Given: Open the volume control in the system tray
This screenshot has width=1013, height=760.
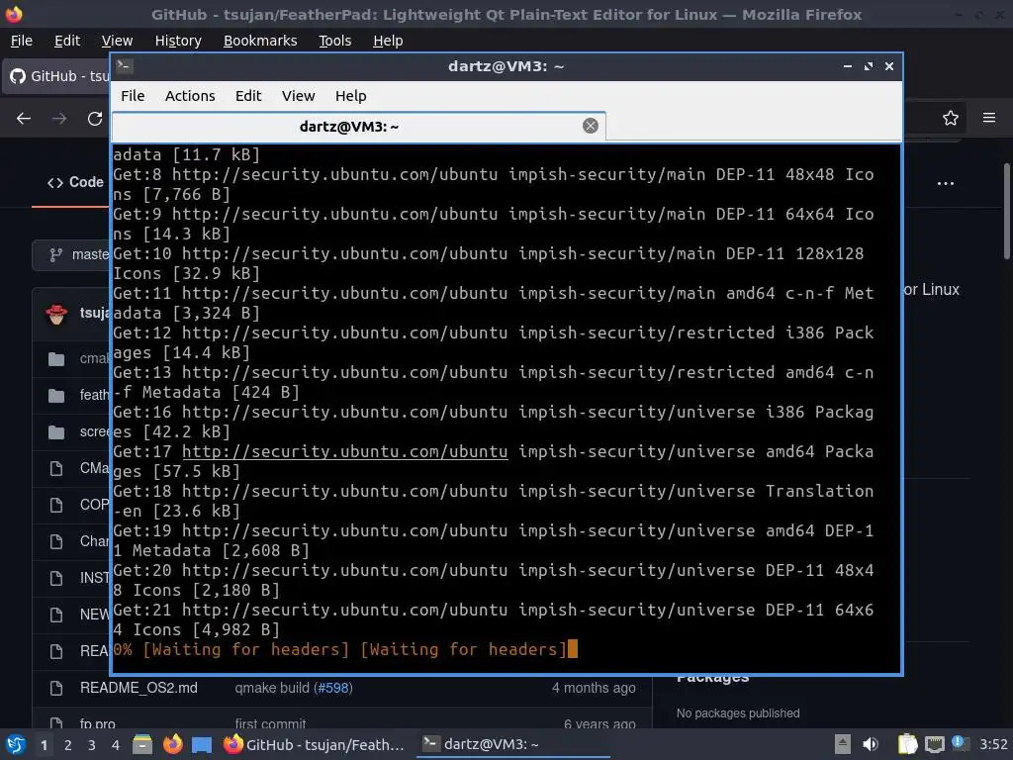Looking at the screenshot, I should (x=871, y=744).
